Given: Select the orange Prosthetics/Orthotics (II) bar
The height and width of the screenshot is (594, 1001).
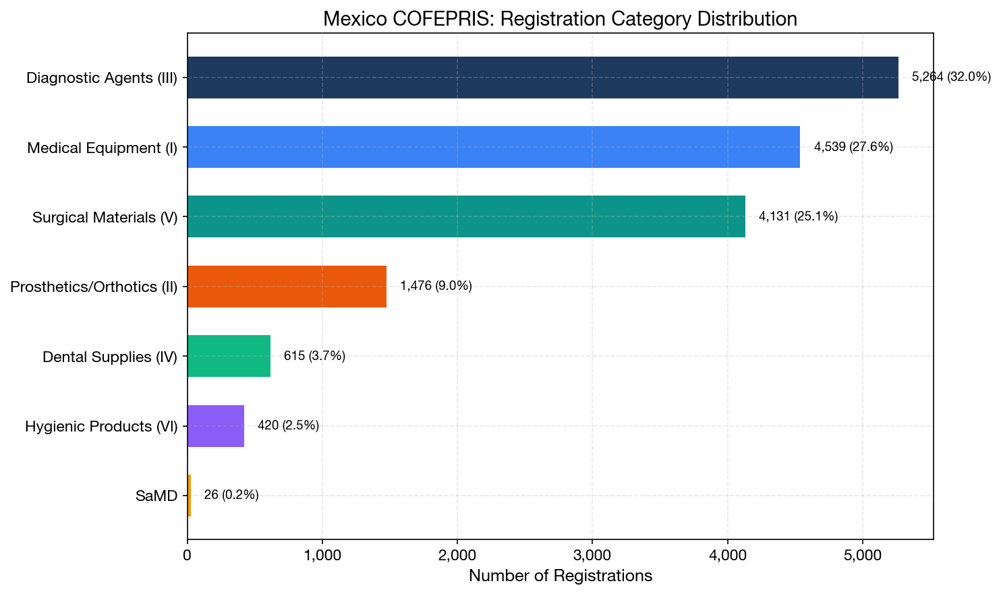Looking at the screenshot, I should (x=287, y=287).
